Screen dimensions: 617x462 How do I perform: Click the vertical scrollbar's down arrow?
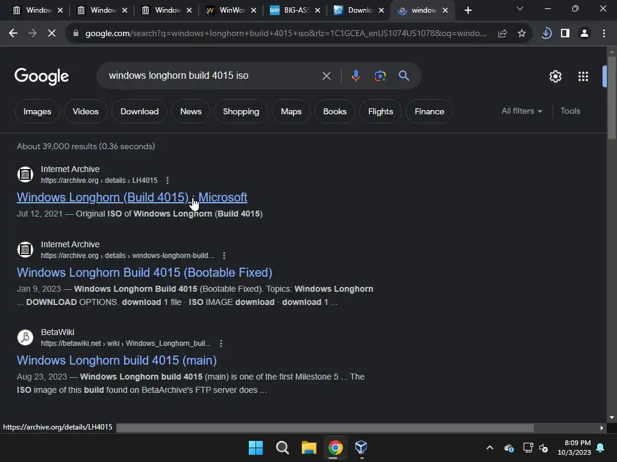[x=612, y=417]
